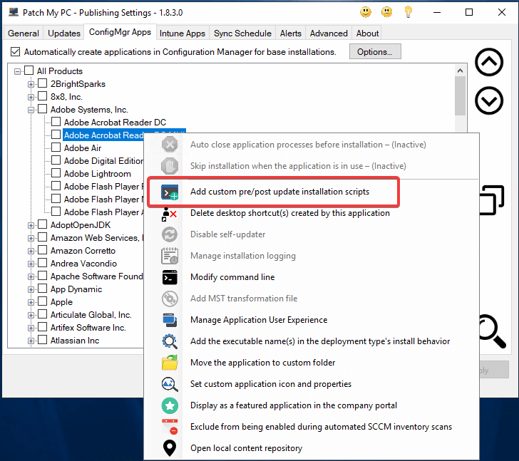Viewport: 519px width, 461px height.
Task: Check the Adobe Lightroom checkbox
Action: point(56,173)
